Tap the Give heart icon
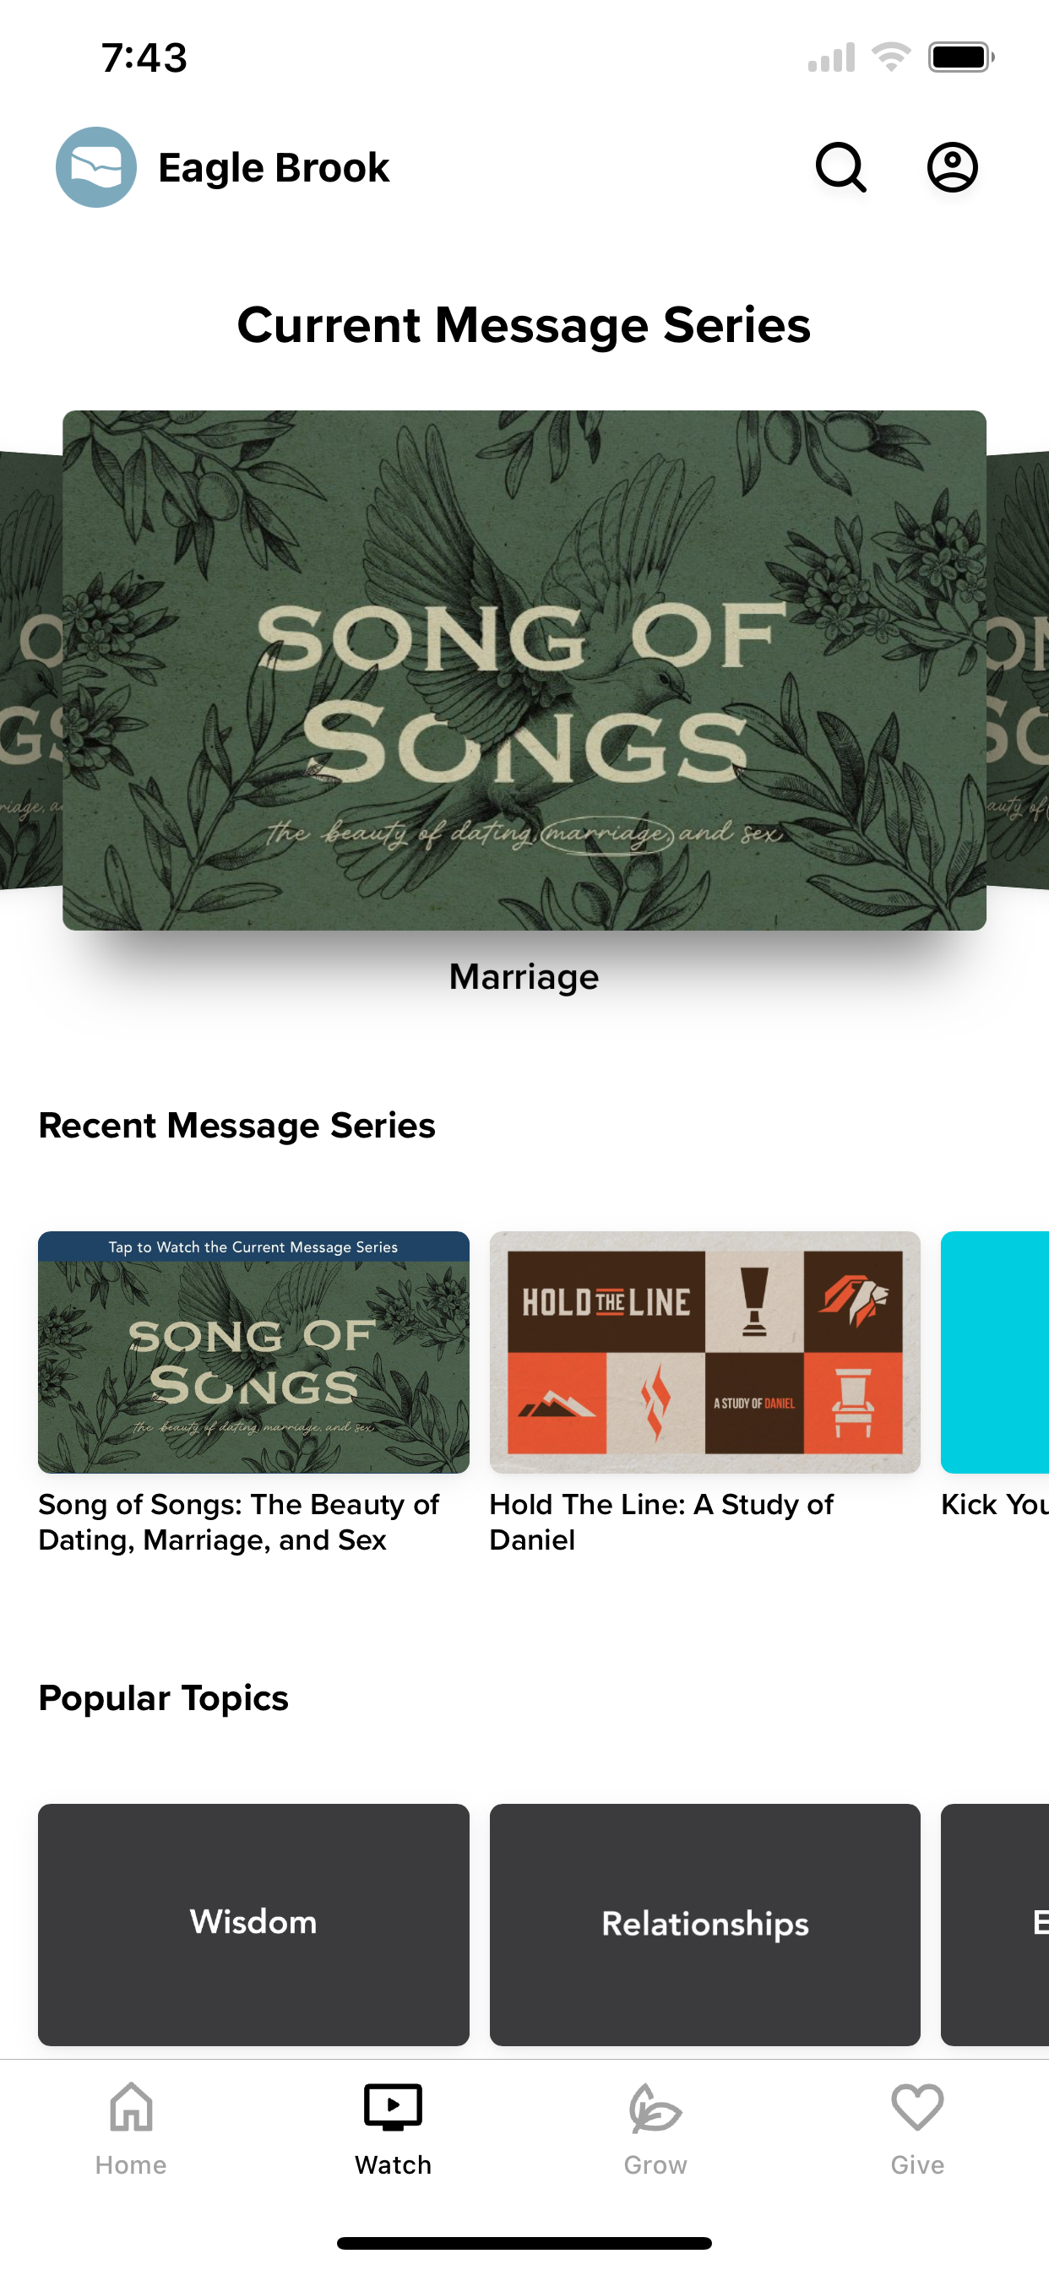Image resolution: width=1049 pixels, height=2270 pixels. 917,2107
